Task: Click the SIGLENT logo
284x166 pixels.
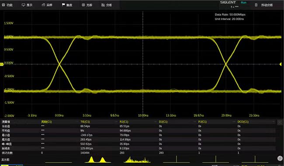Action: point(228,2)
